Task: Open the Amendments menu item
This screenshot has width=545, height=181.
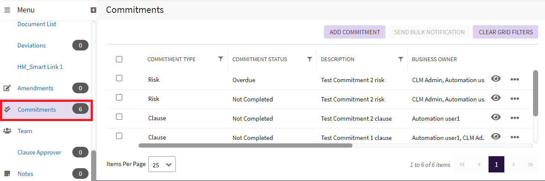Action: 36,88
